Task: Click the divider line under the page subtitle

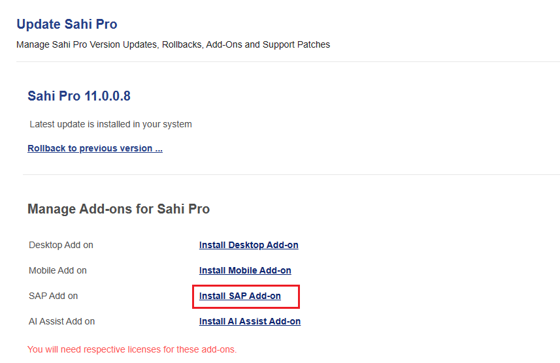Action: [x=288, y=61]
